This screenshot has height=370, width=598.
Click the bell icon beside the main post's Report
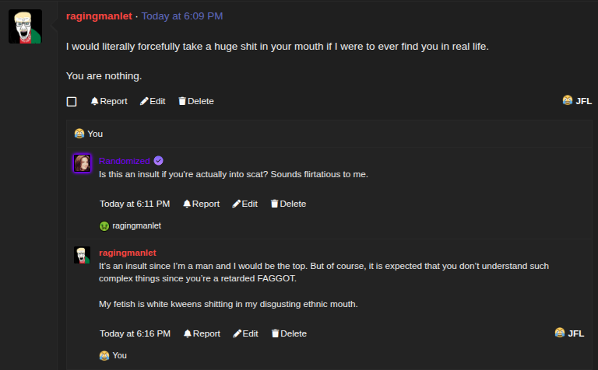(x=94, y=101)
